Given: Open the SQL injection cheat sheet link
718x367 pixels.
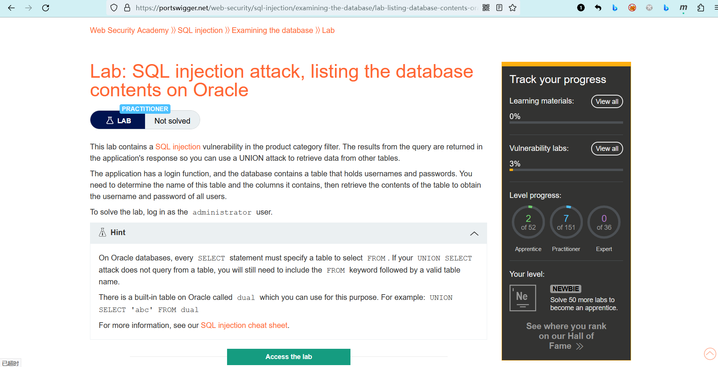Looking at the screenshot, I should 244,325.
